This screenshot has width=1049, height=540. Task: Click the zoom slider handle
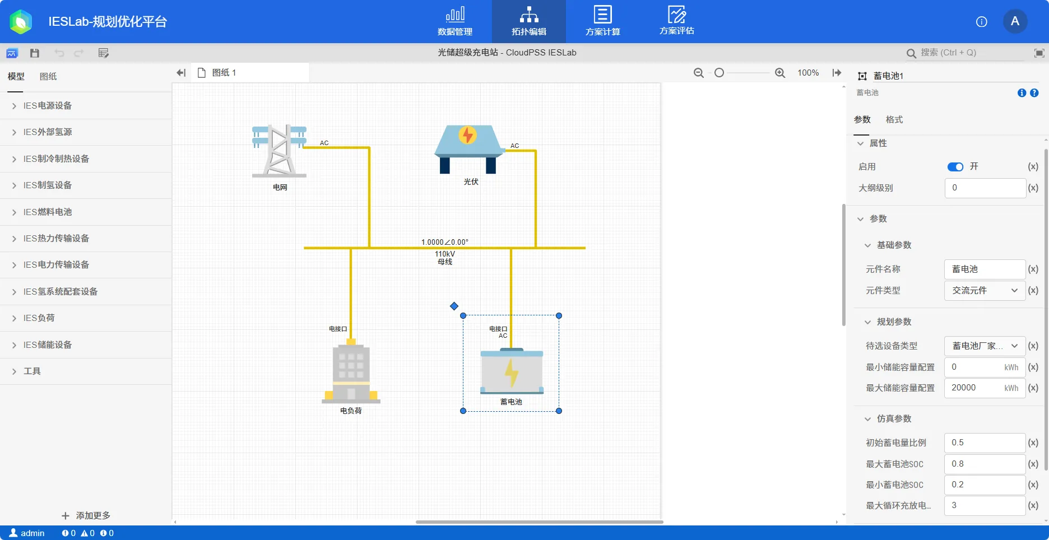[x=719, y=73]
